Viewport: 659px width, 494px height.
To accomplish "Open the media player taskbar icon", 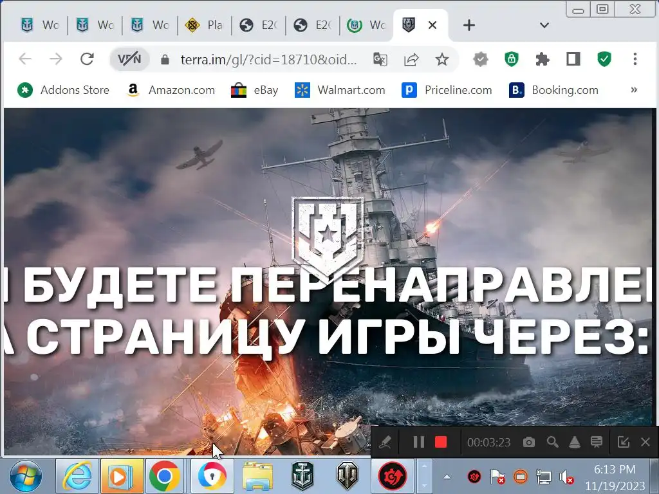I will (122, 477).
